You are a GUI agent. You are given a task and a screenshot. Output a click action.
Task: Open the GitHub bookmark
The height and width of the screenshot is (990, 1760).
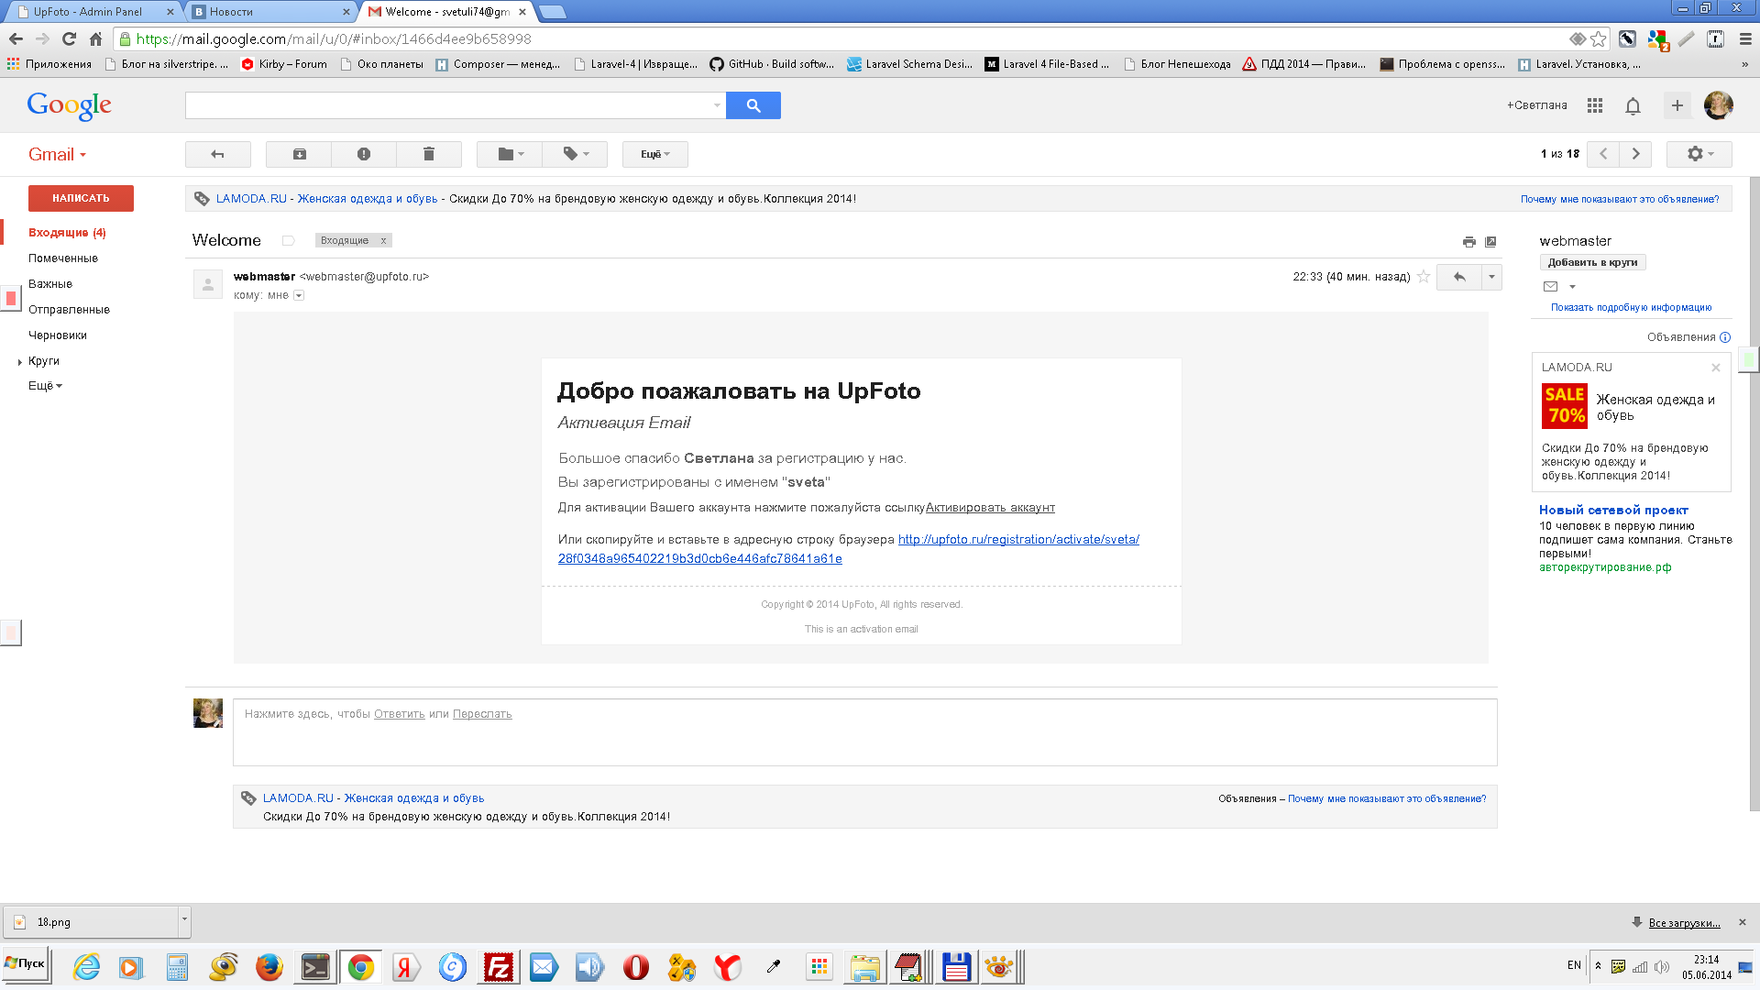[773, 64]
